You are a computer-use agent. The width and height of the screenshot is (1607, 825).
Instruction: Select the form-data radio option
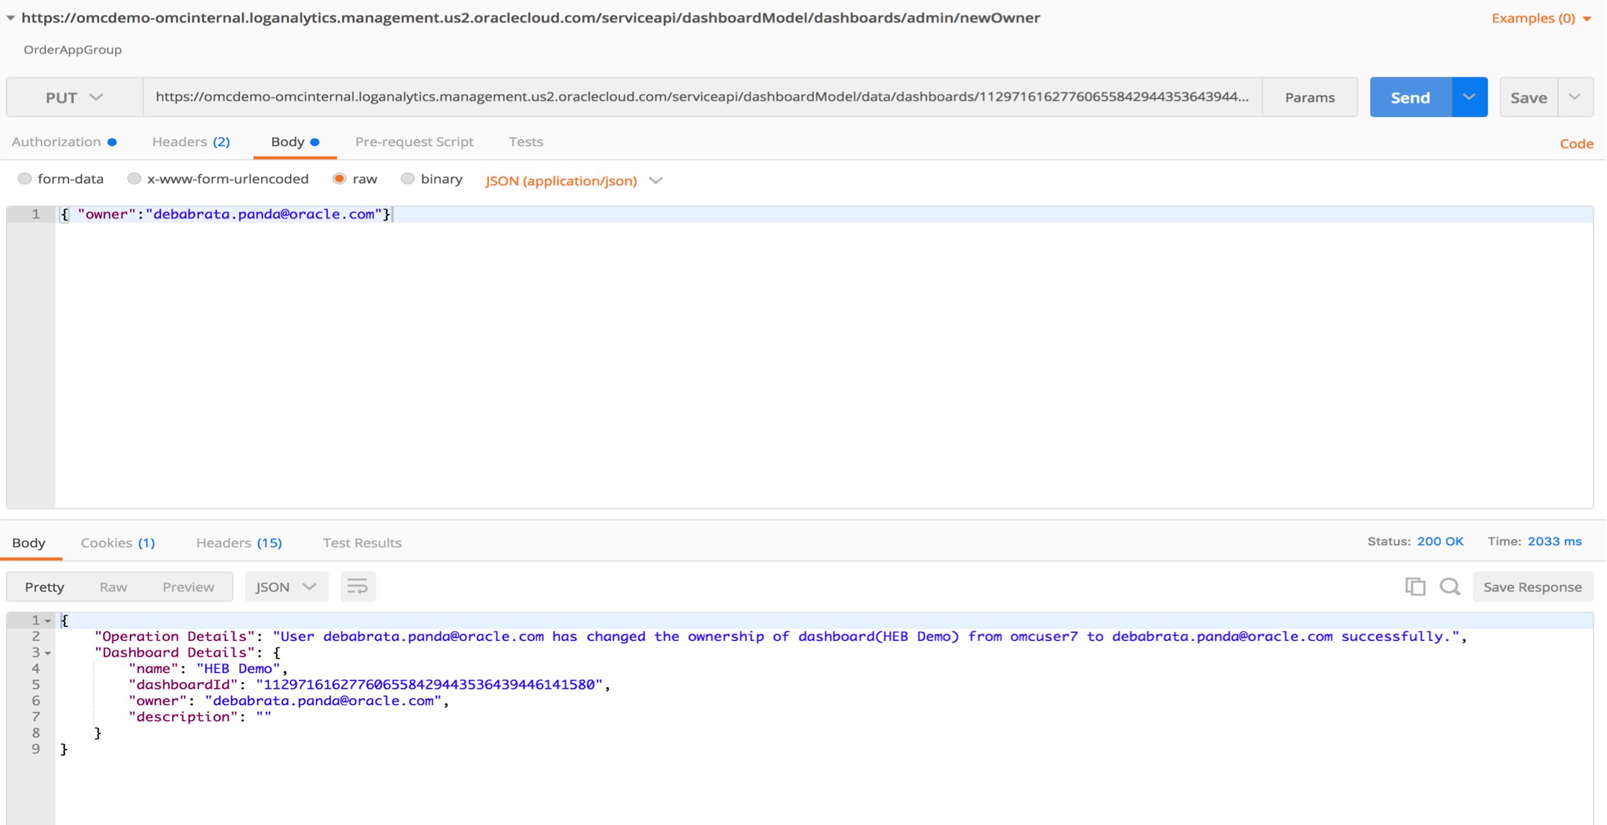tap(25, 179)
